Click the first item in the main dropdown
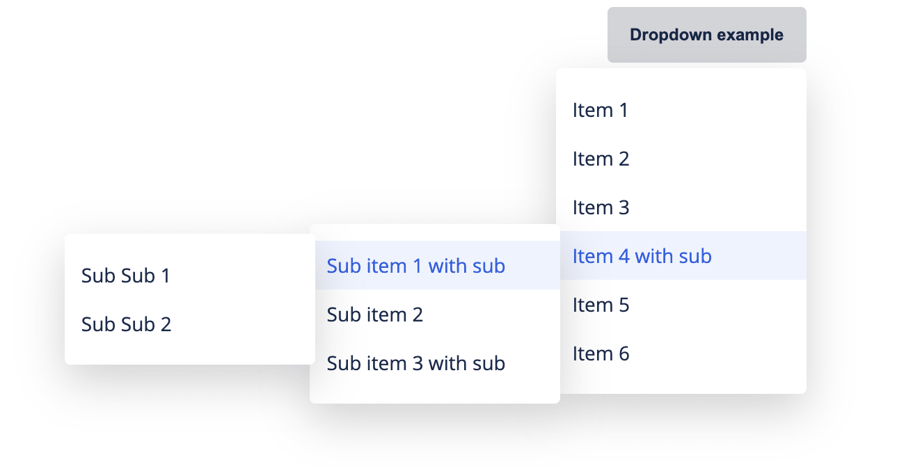897x469 pixels. pyautogui.click(x=600, y=110)
